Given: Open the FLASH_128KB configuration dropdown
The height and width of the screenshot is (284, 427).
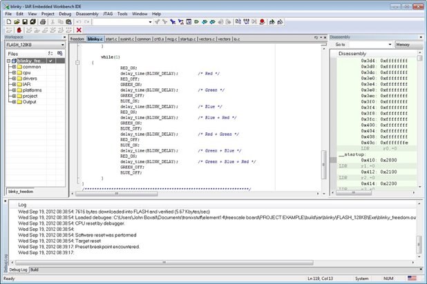Looking at the screenshot, I should [x=63, y=45].
